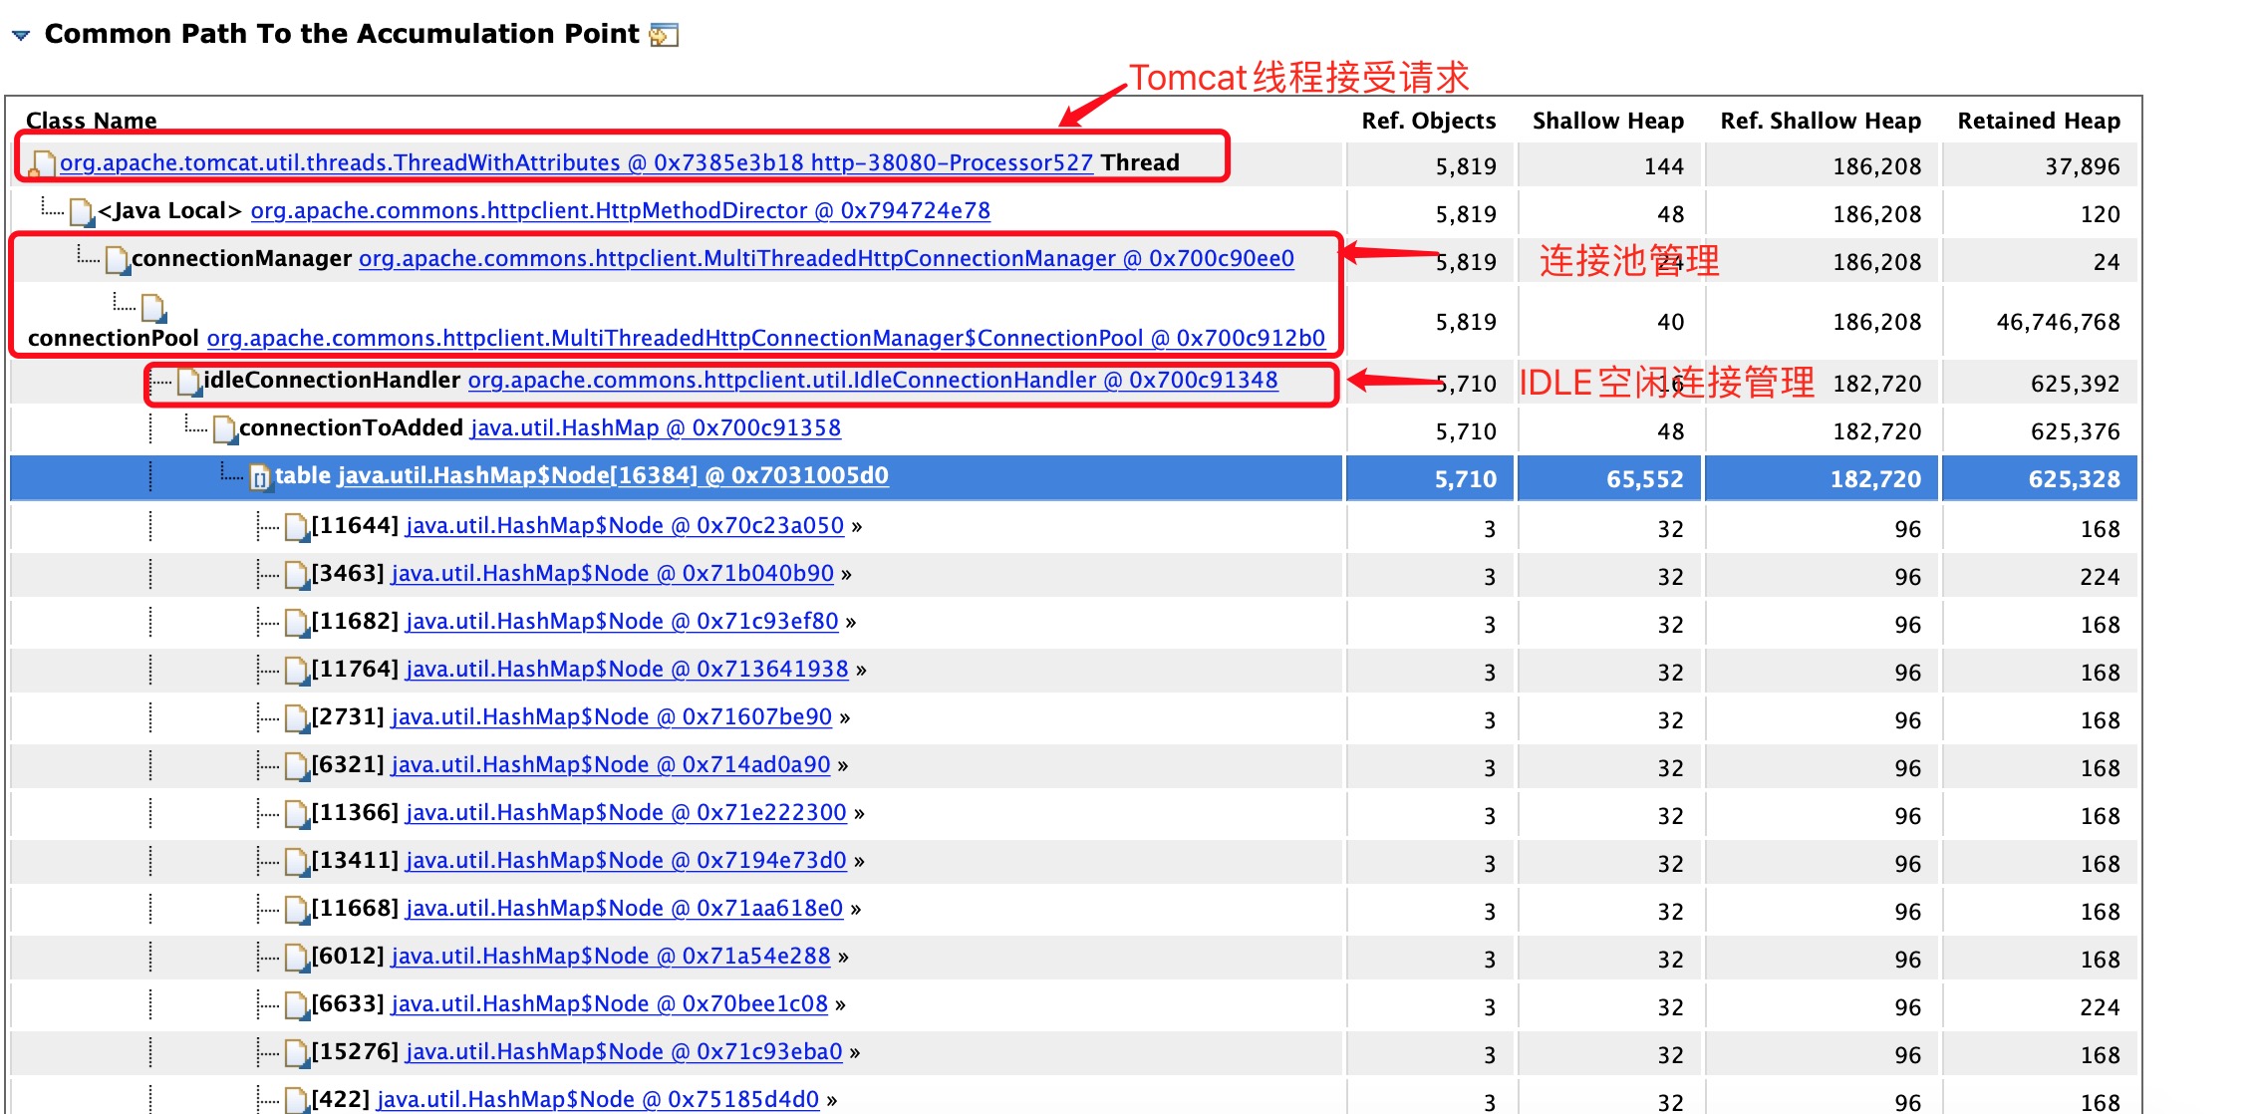2254x1114 pixels.
Task: Open HashMap$Node @ 0x70c23a050 link
Action: [625, 525]
